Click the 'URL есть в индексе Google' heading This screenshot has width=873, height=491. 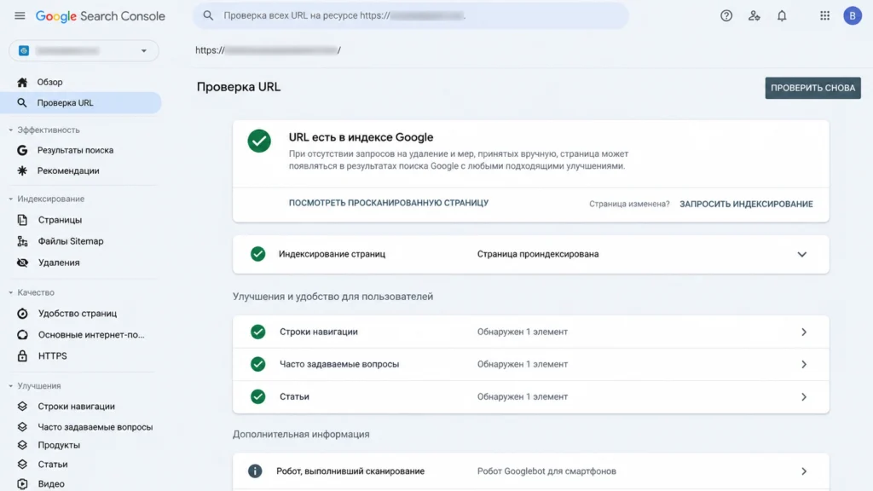(x=361, y=137)
